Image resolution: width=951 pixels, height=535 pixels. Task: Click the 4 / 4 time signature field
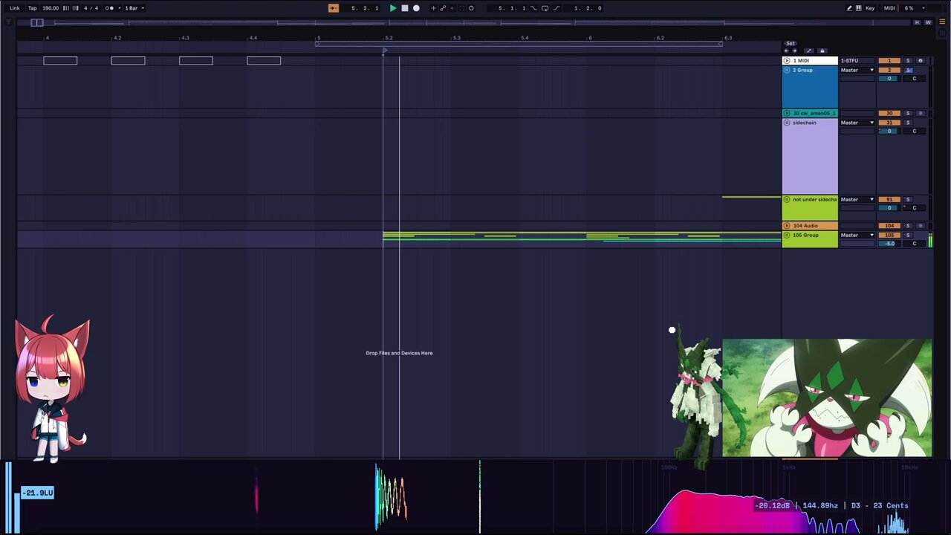point(91,8)
